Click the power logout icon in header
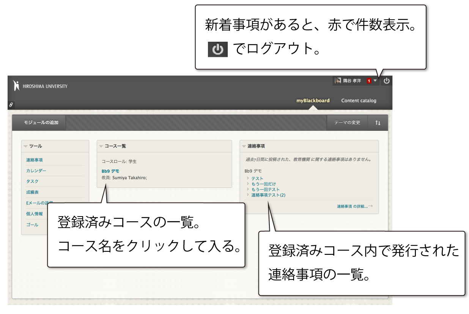The image size is (469, 314). click(386, 81)
